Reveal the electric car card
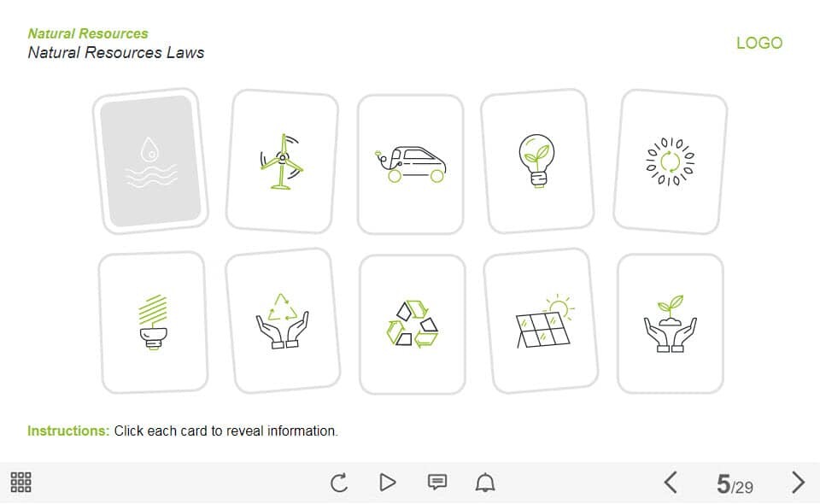Screen dimensions: 820x504 [411, 164]
